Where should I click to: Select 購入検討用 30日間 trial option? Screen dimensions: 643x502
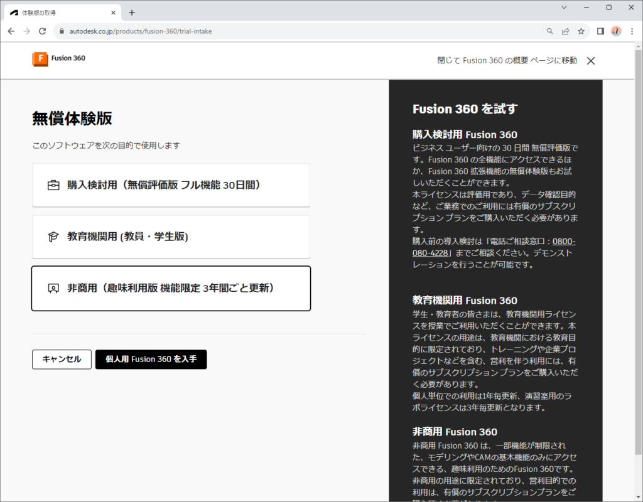[x=171, y=185]
